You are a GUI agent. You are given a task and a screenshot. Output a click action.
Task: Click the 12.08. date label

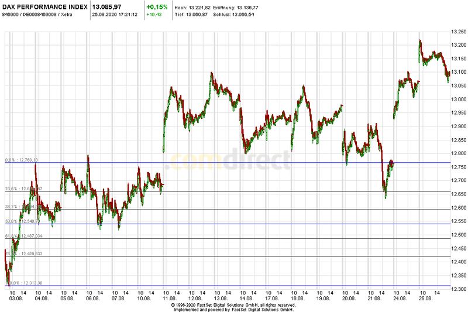pyautogui.click(x=195, y=299)
